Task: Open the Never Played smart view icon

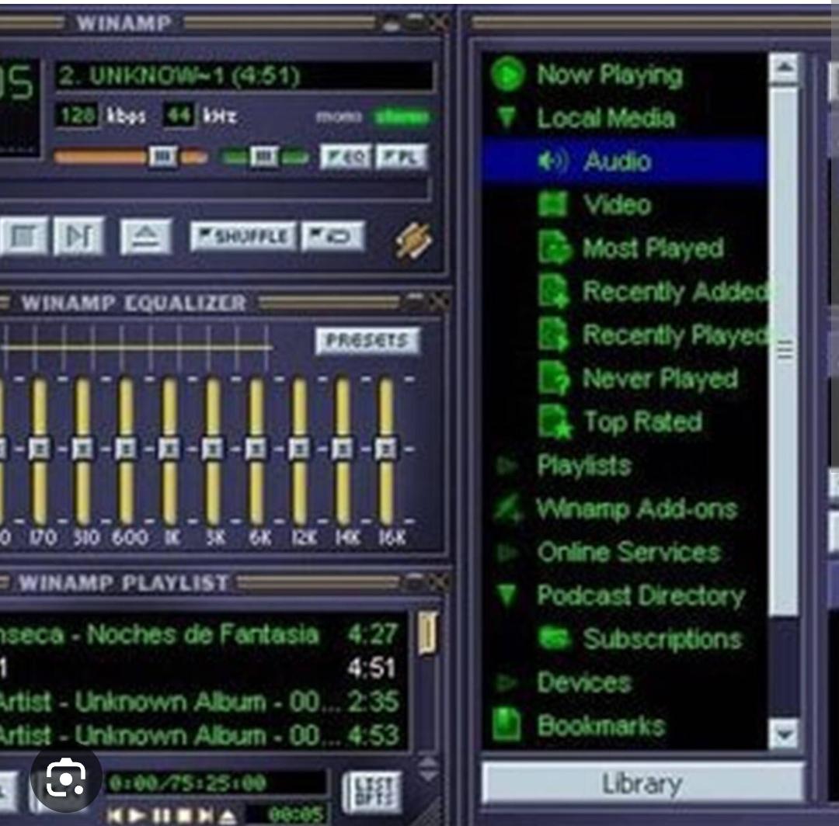Action: pos(553,378)
